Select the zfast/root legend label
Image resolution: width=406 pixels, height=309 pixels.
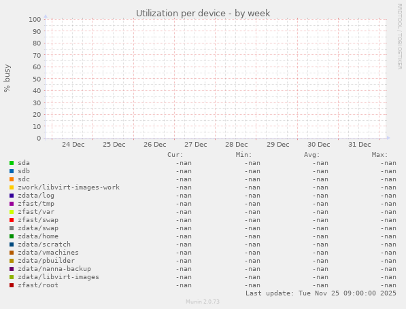(38, 285)
